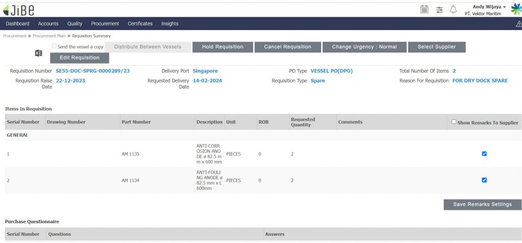The width and height of the screenshot is (522, 243).
Task: Open the calendar icon in header
Action: (424, 9)
